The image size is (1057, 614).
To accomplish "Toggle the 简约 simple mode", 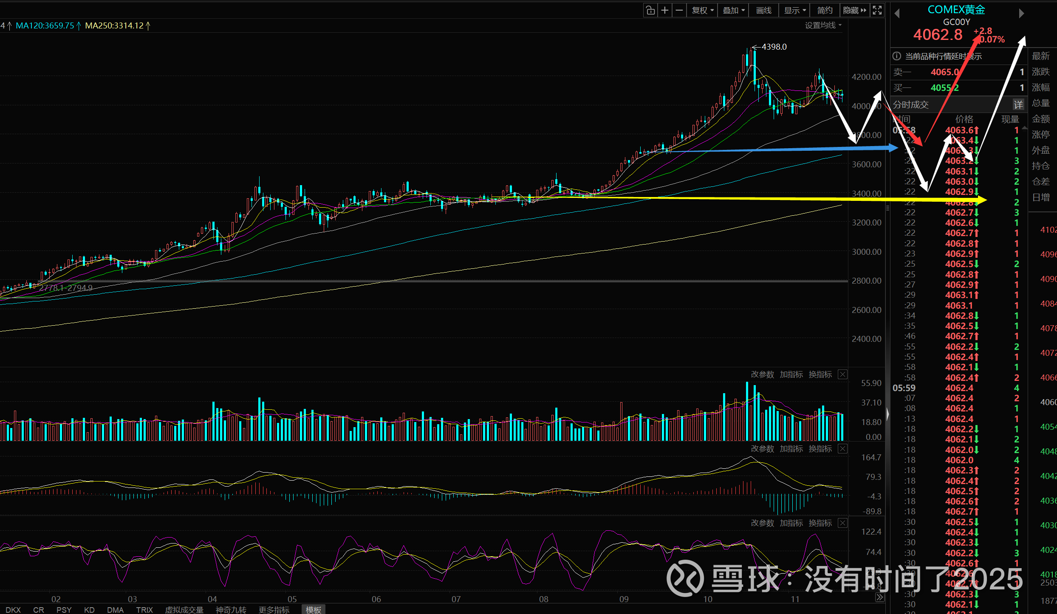I will pyautogui.click(x=825, y=10).
